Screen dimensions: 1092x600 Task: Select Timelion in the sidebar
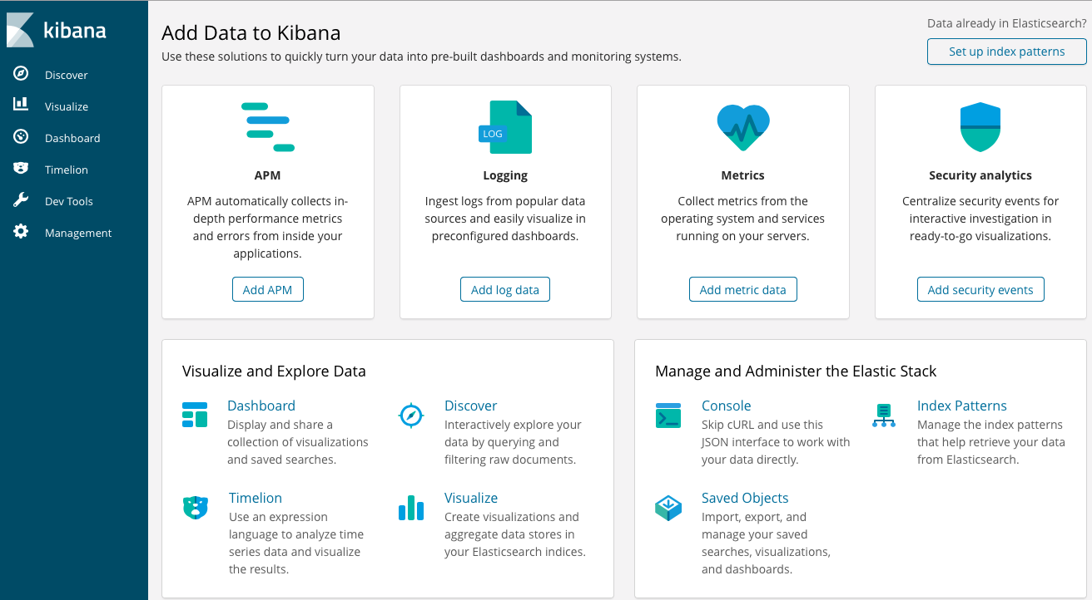click(67, 170)
